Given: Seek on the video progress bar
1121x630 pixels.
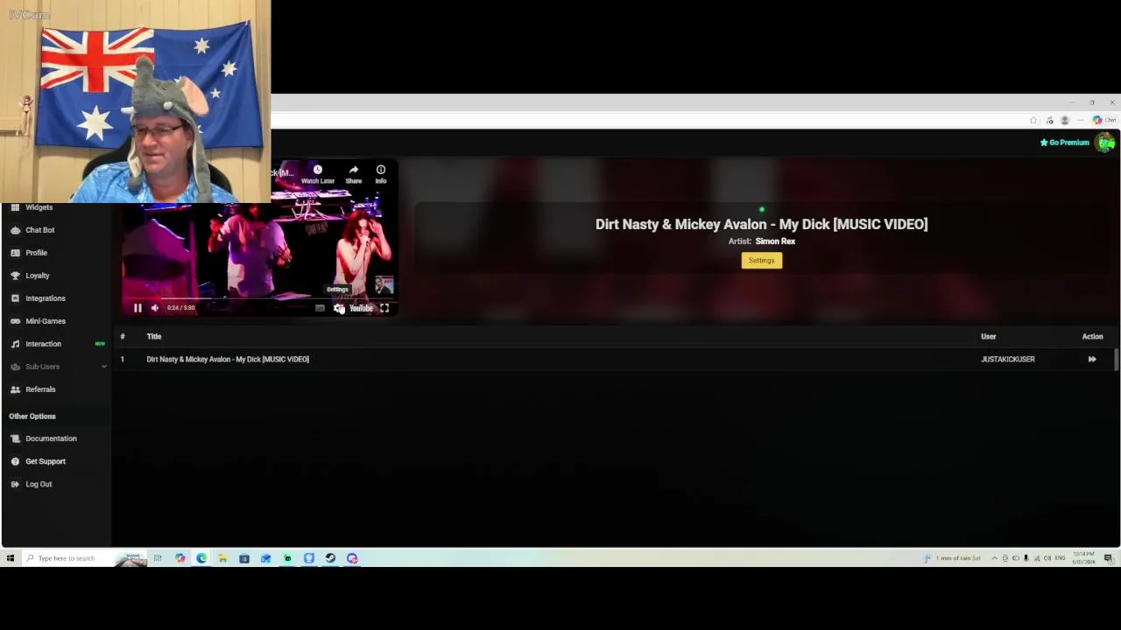Looking at the screenshot, I should (260, 298).
